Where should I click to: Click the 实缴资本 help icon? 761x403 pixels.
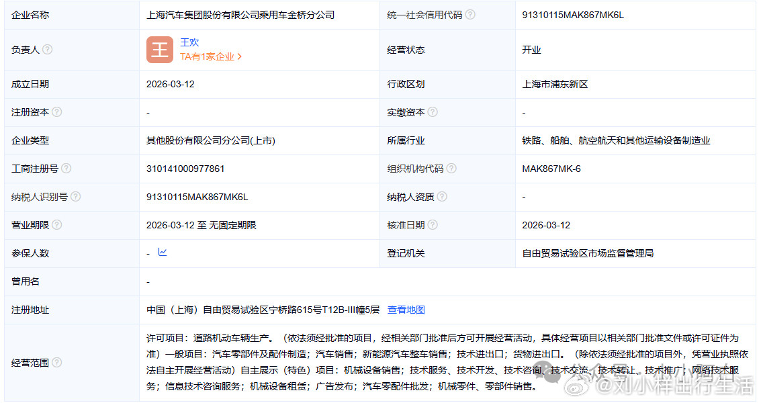433,112
